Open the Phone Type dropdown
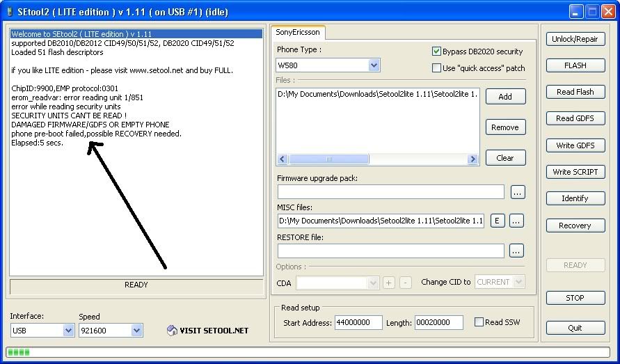 coord(374,65)
